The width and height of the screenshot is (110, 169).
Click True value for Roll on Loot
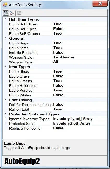[57, 109]
